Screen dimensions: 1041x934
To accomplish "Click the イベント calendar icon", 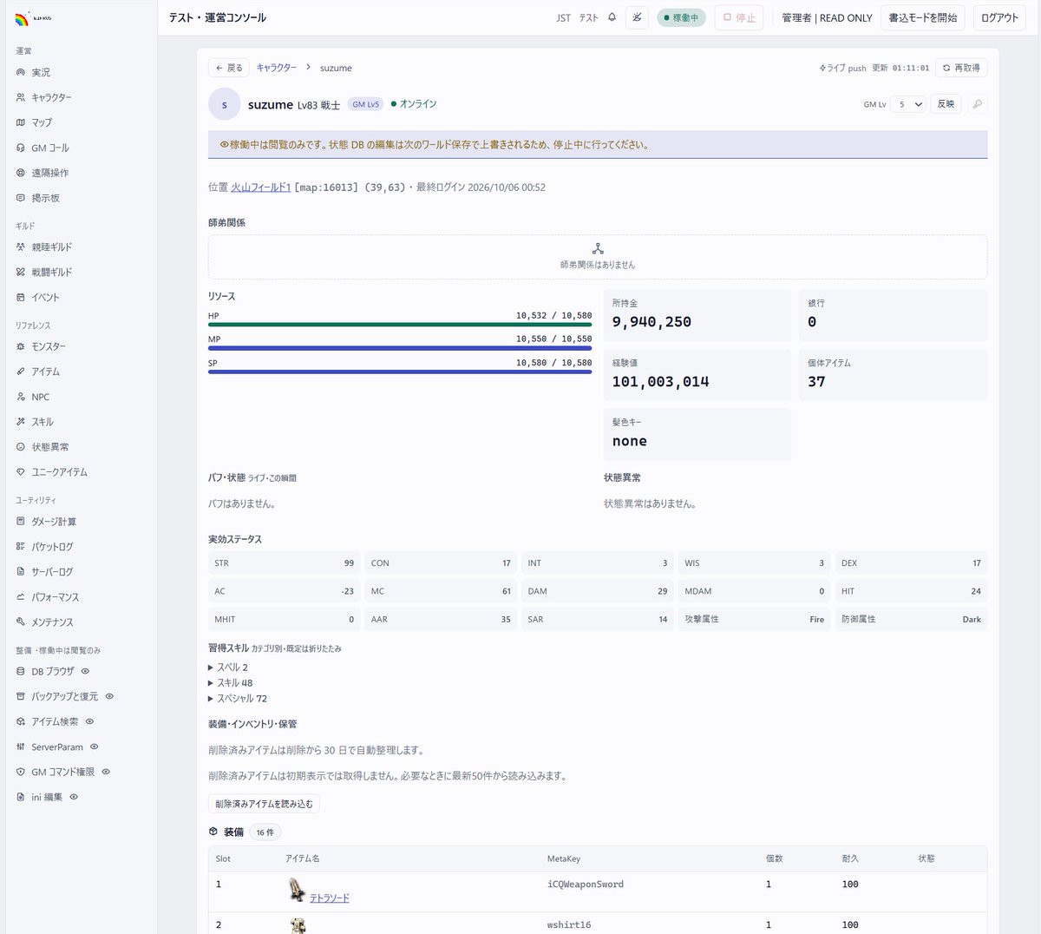I will pyautogui.click(x=21, y=297).
